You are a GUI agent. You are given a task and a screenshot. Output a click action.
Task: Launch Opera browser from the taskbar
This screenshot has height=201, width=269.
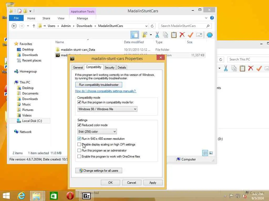(x=70, y=196)
